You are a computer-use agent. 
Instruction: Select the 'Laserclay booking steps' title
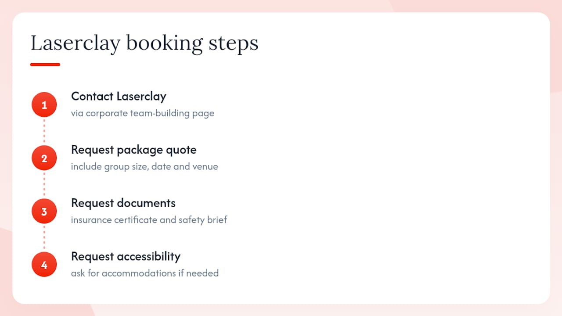(x=144, y=43)
